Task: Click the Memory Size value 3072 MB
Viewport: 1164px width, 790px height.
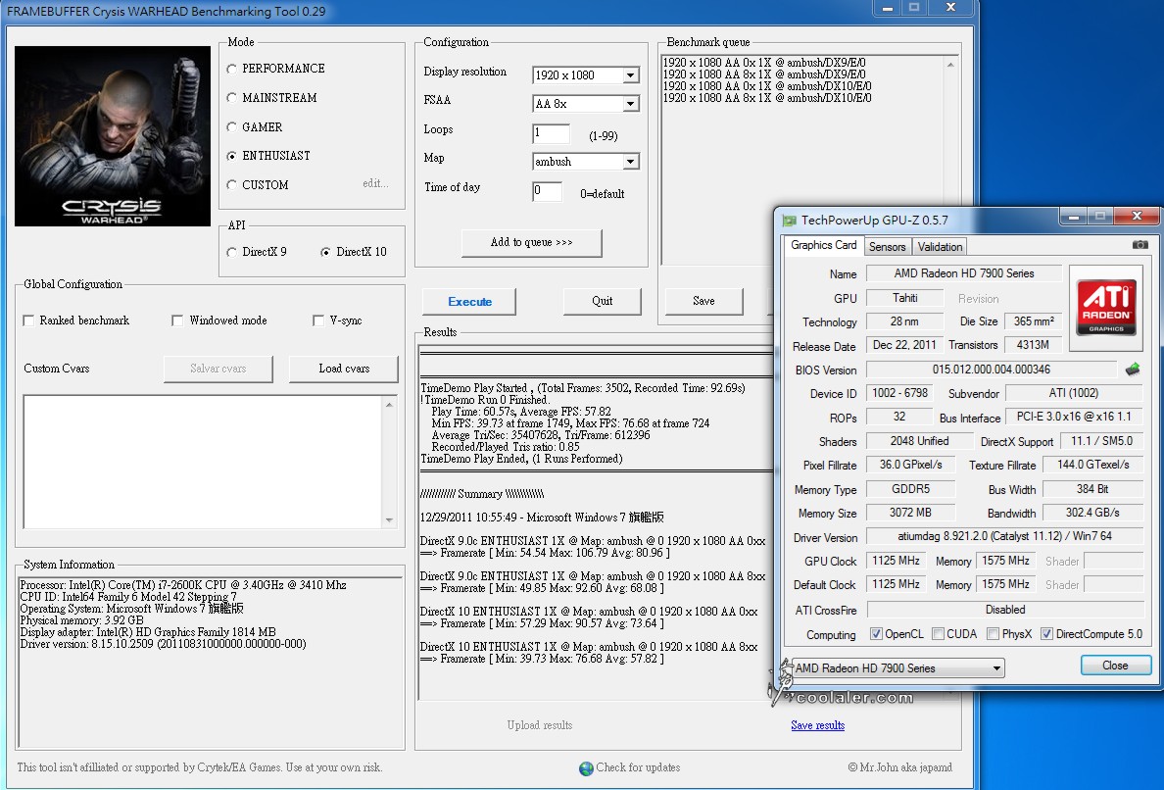Action: pyautogui.click(x=910, y=513)
